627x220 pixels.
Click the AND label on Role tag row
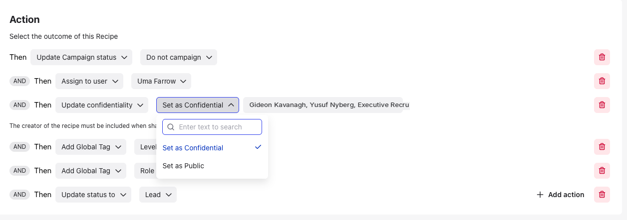coord(19,171)
